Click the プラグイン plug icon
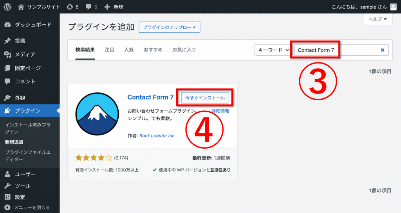Viewport: 401px width, 213px height. click(8, 110)
